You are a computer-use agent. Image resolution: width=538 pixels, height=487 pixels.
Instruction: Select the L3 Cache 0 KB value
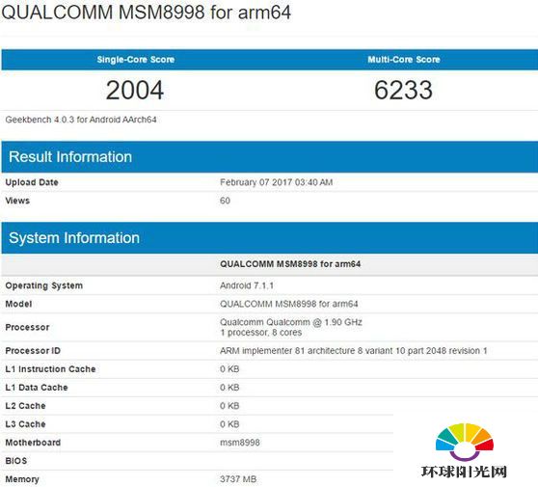point(229,424)
